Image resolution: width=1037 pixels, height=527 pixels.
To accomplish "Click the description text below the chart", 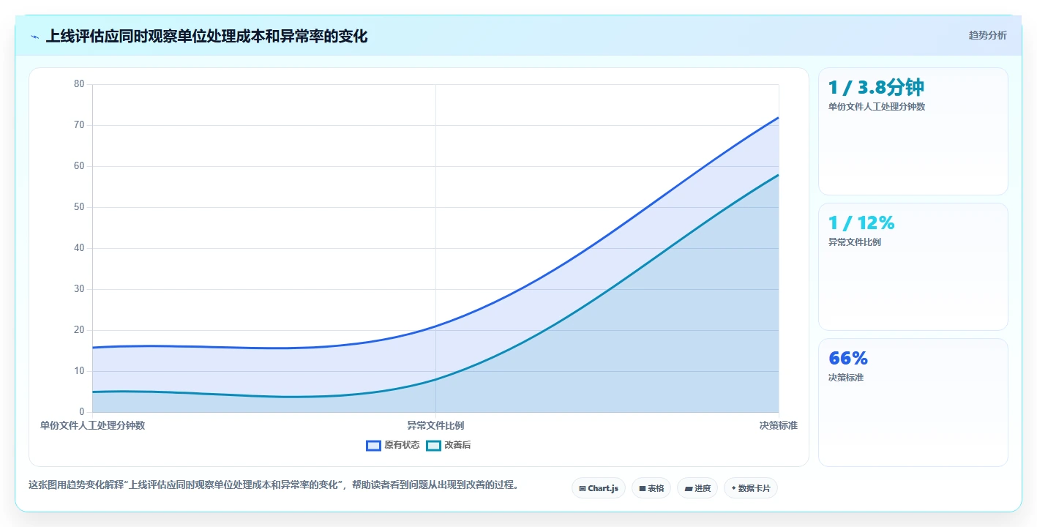I will (x=273, y=485).
